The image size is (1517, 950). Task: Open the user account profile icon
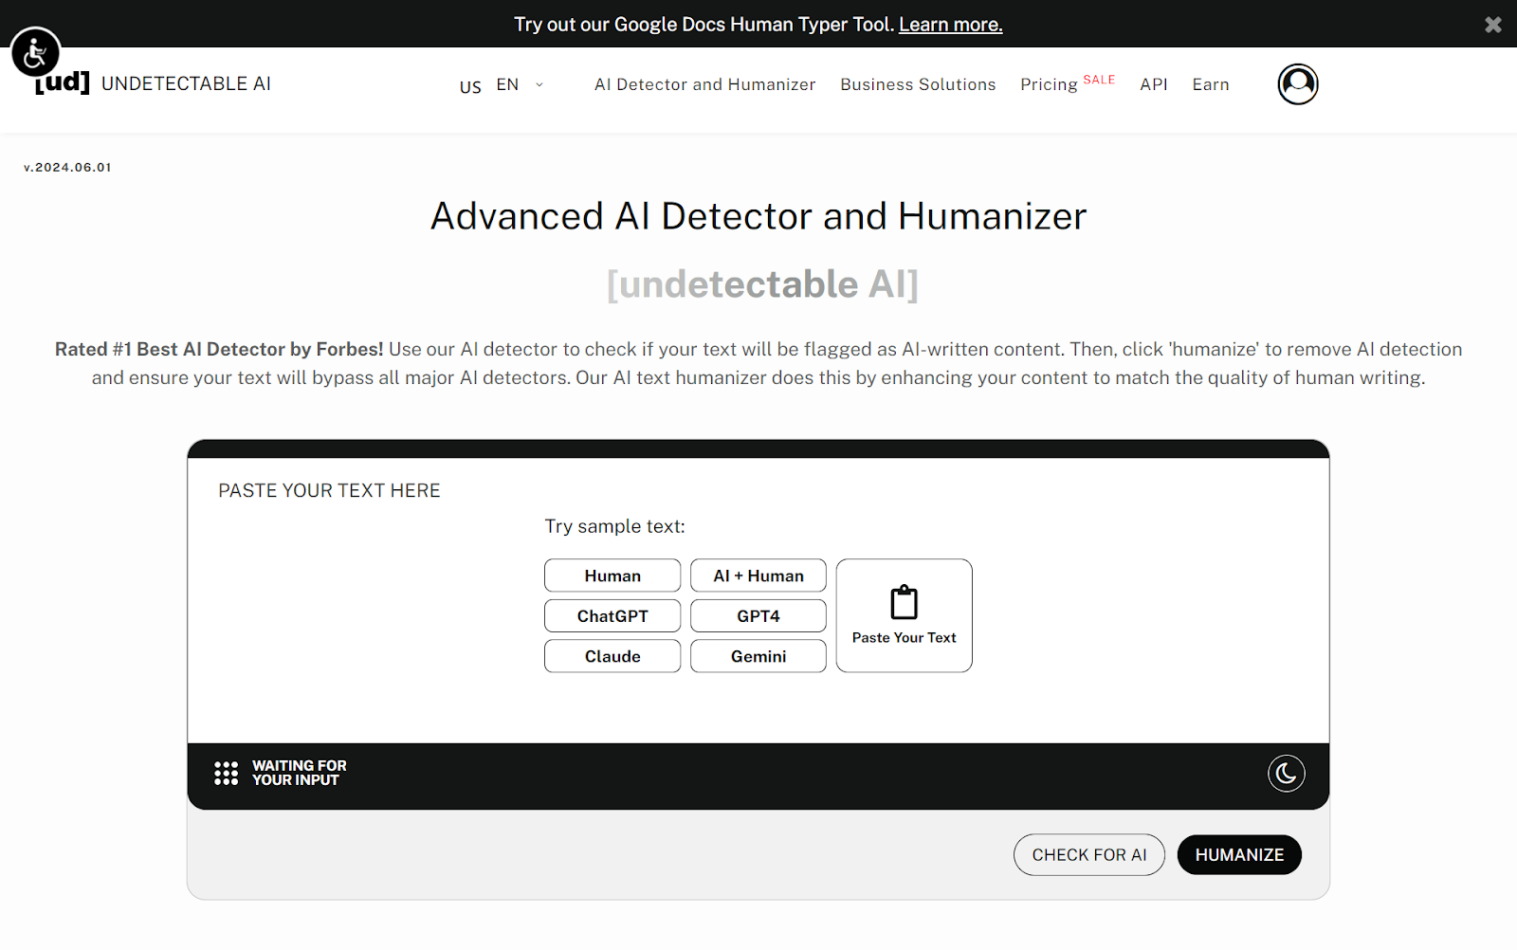point(1298,83)
